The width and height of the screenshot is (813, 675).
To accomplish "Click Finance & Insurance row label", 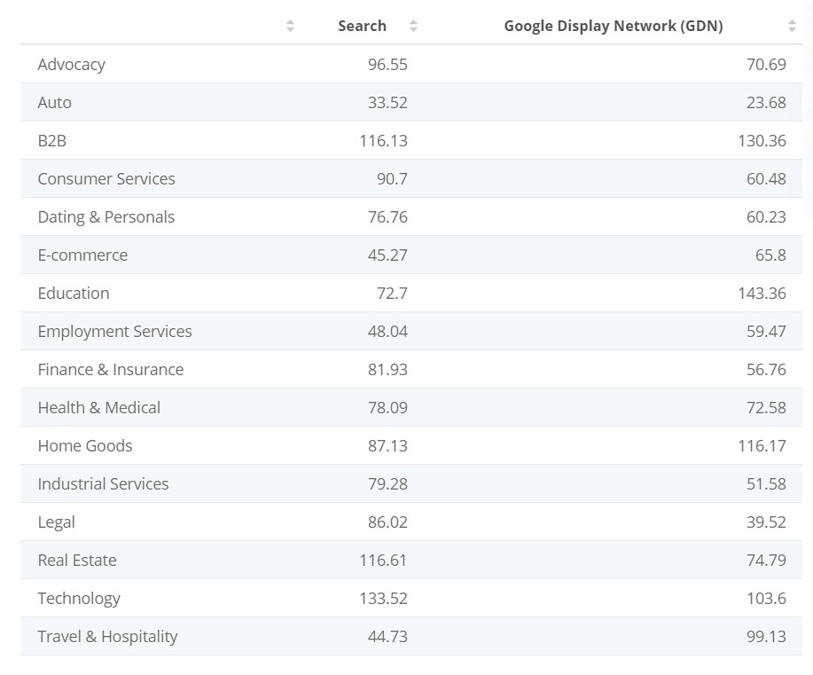I will point(111,369).
